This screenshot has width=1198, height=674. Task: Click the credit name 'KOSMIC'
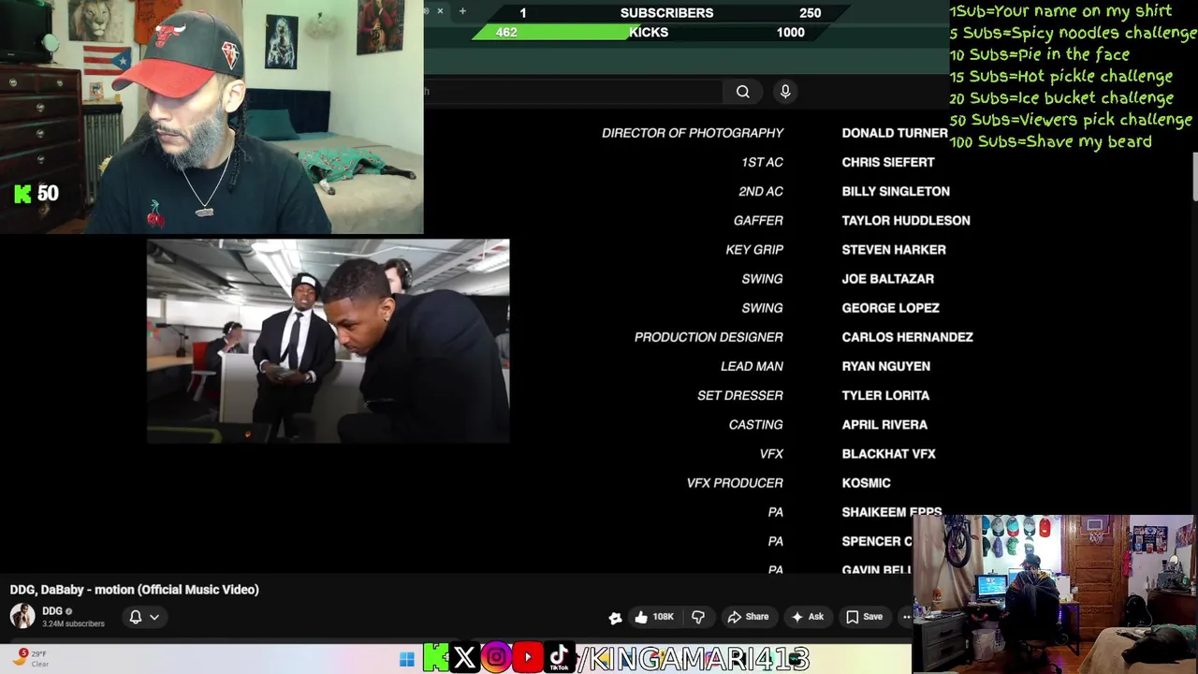(866, 483)
